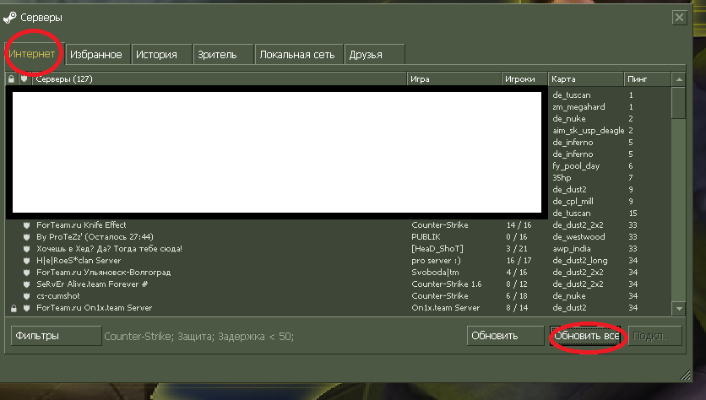Image resolution: width=706 pixels, height=400 pixels.
Task: Open the История tab
Action: (161, 55)
